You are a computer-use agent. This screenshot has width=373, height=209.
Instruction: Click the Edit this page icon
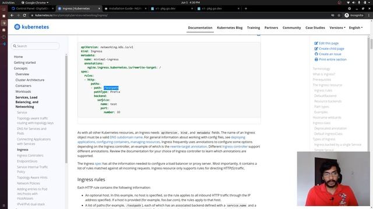tap(316, 43)
